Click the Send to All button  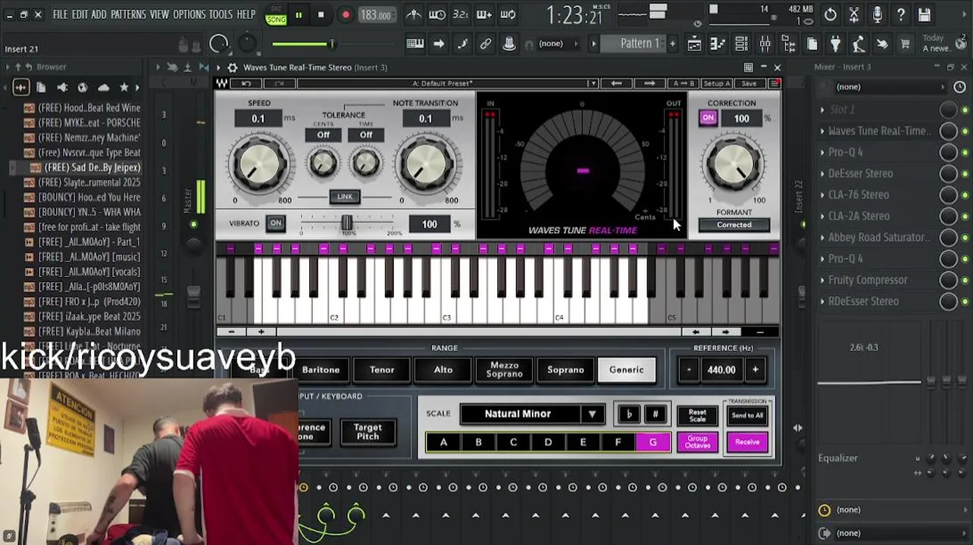point(747,416)
